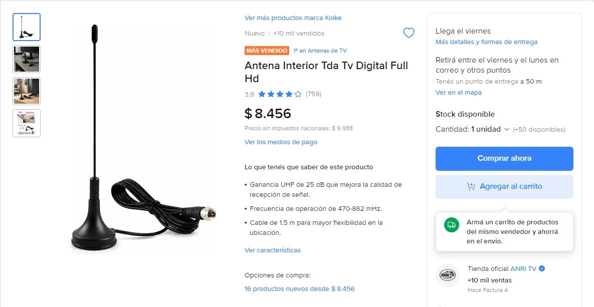
Task: Open Más detalles y formas de entrega
Action: coord(486,42)
